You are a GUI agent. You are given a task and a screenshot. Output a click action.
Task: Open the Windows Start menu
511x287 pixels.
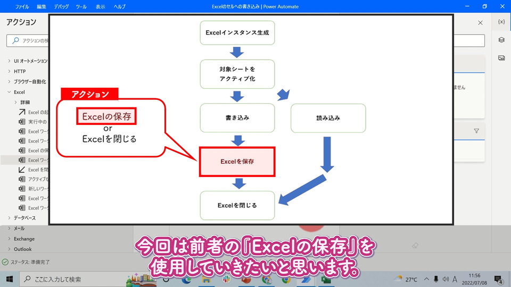10,279
